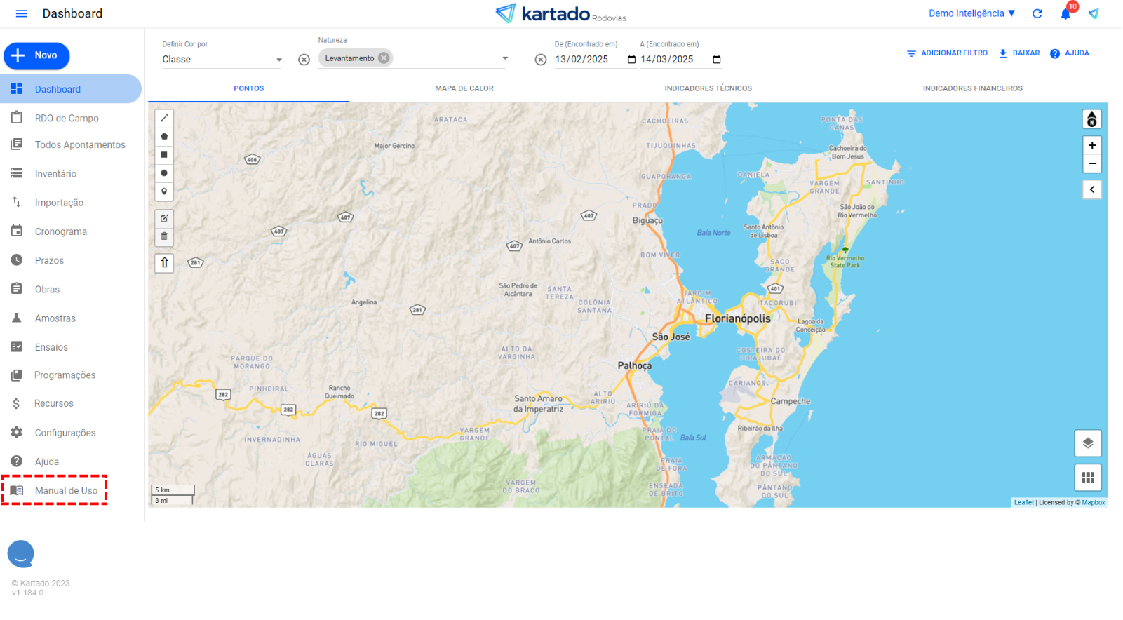Click the delete layers trash icon
1123x620 pixels.
click(164, 236)
